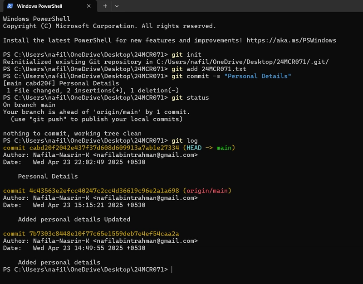Click commit hash 4c43563e2efcc40247c2cc4d36619c96e2a1a698
363x284 pixels.
tap(104, 191)
